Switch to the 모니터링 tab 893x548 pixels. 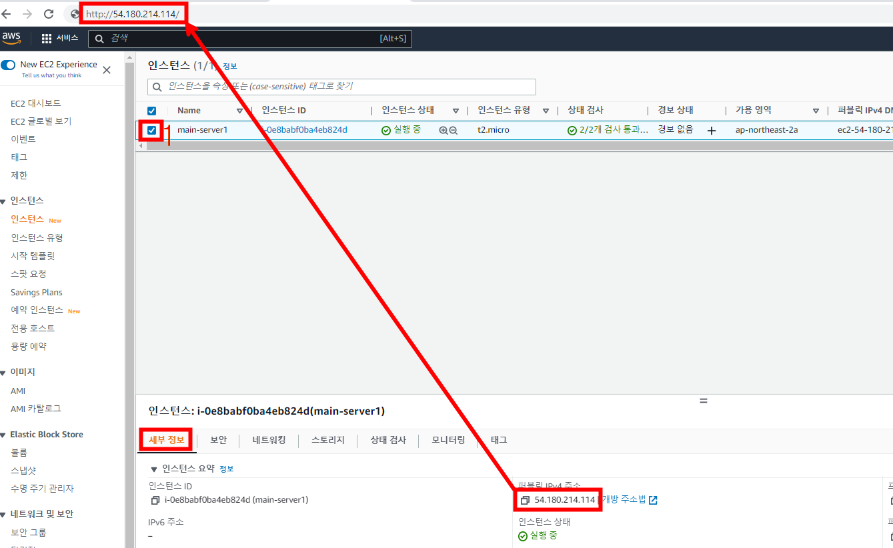[448, 440]
